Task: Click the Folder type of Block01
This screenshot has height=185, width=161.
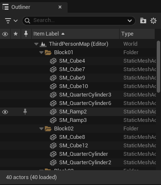Action: pyautogui.click(x=131, y=52)
